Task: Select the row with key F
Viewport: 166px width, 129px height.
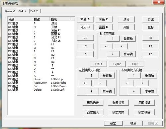Action: 41,23
